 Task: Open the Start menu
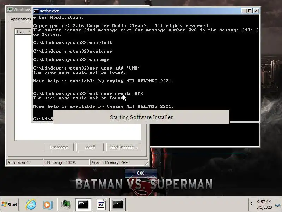pos(10,205)
